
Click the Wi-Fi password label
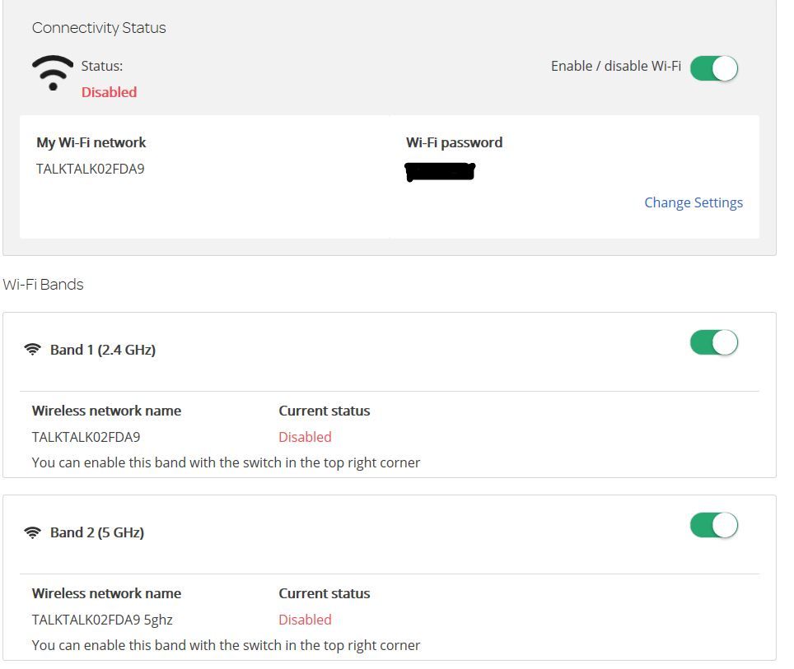pyautogui.click(x=453, y=142)
